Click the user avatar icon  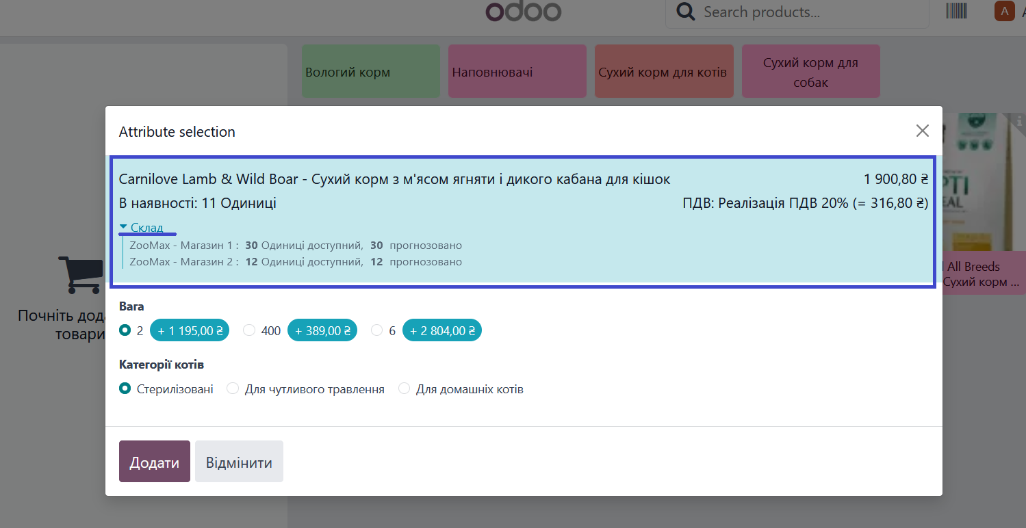1003,11
